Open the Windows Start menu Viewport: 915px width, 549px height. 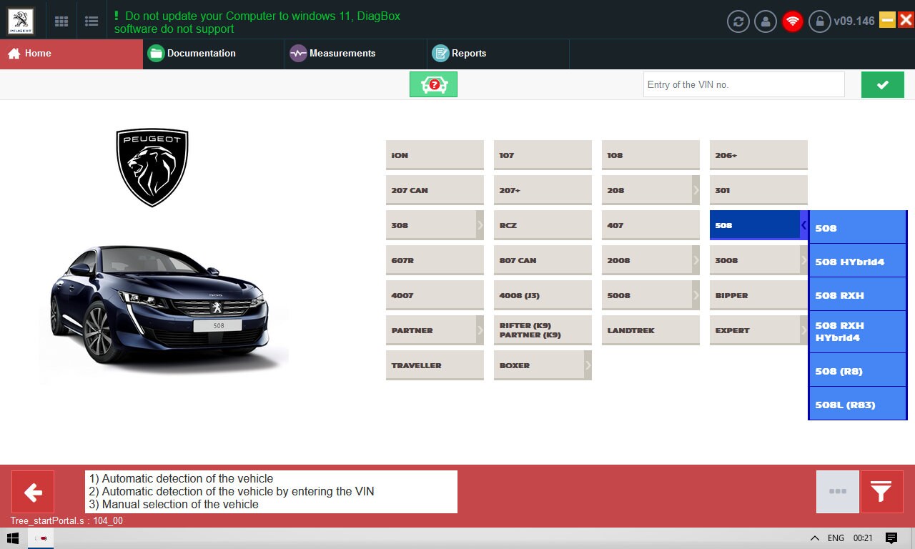point(11,538)
